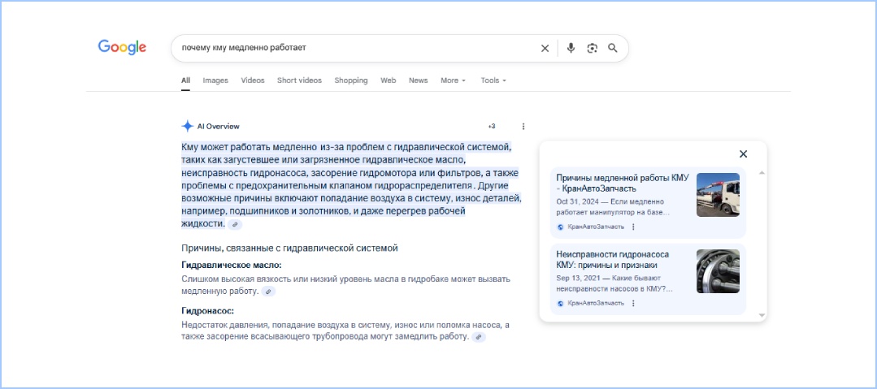Click the AI Overview label
Viewport: 877px width, 389px height.
coord(218,127)
